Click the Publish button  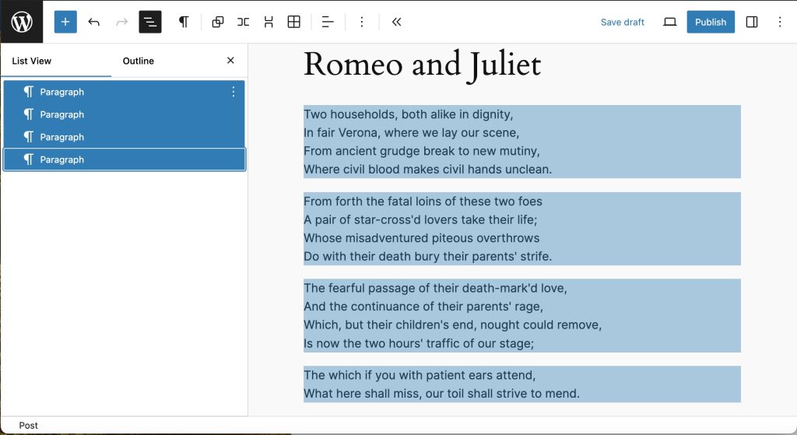(x=711, y=22)
